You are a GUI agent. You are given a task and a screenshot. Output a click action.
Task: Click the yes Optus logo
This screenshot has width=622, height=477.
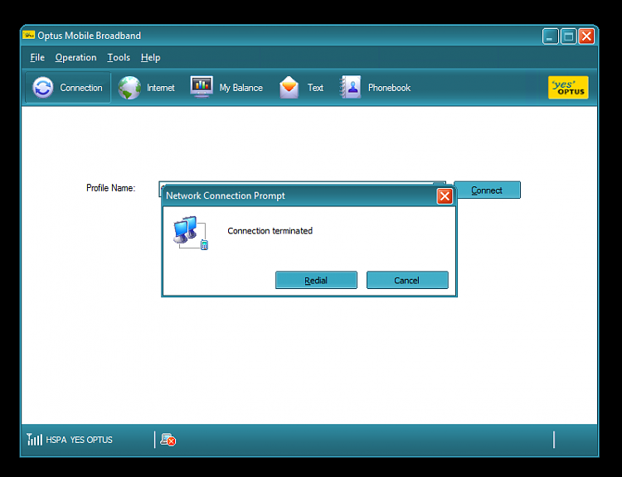[x=568, y=88]
